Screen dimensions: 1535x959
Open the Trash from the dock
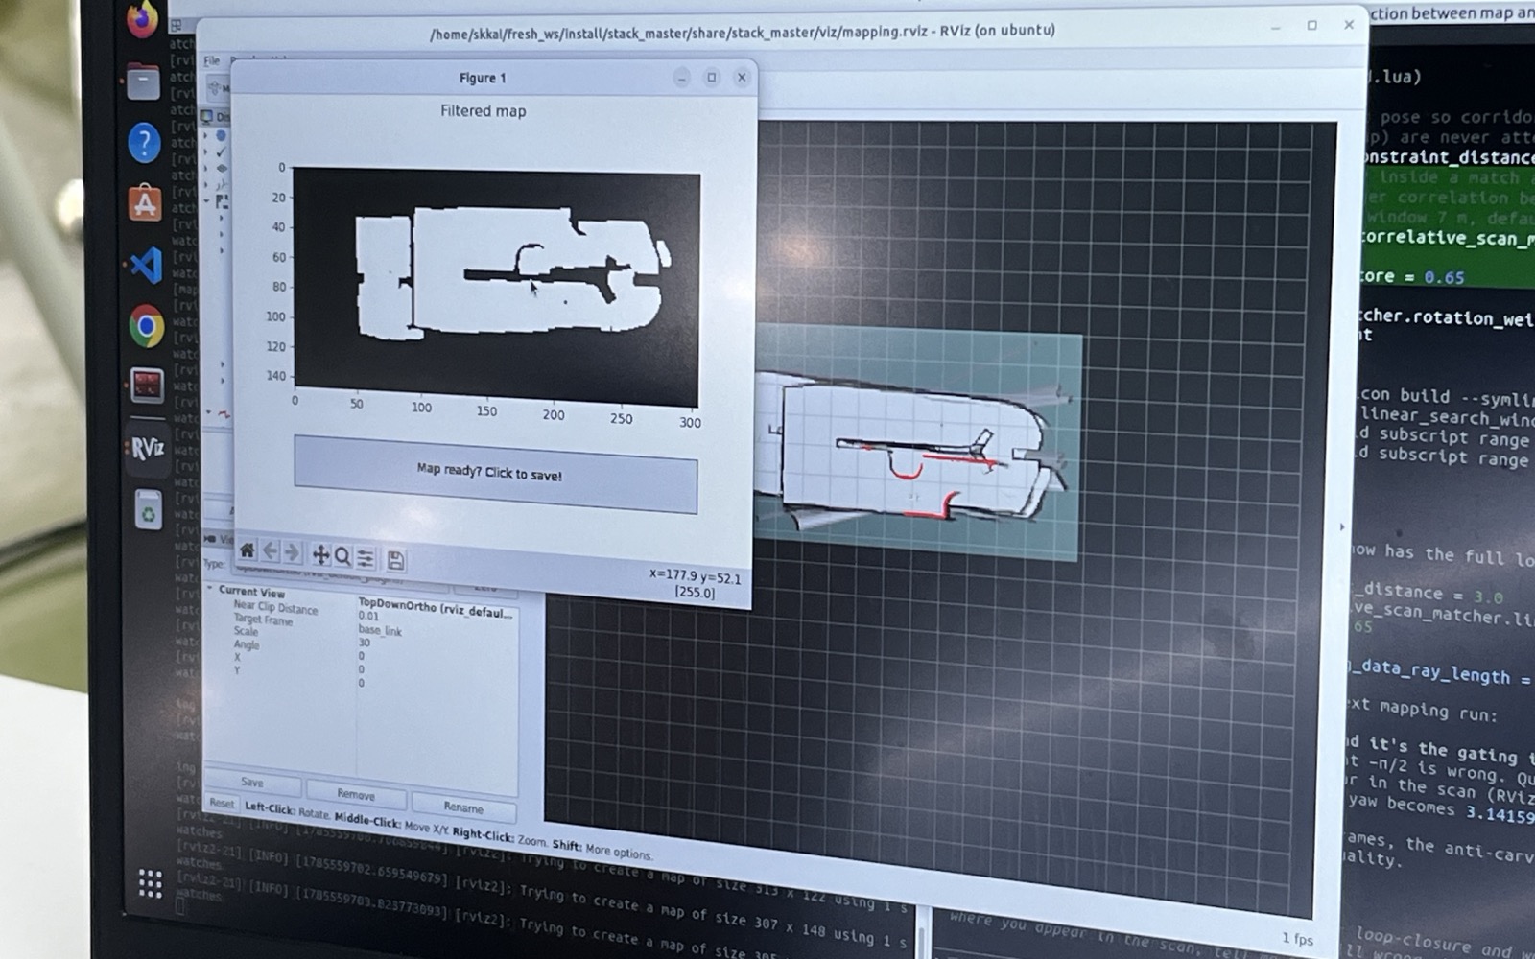[x=148, y=509]
